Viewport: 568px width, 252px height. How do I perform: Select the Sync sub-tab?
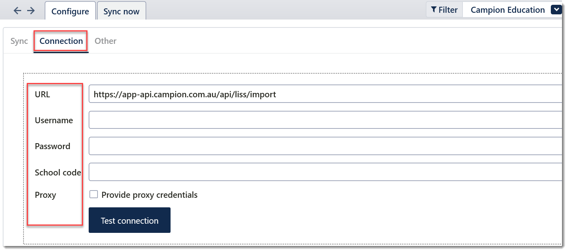click(19, 41)
